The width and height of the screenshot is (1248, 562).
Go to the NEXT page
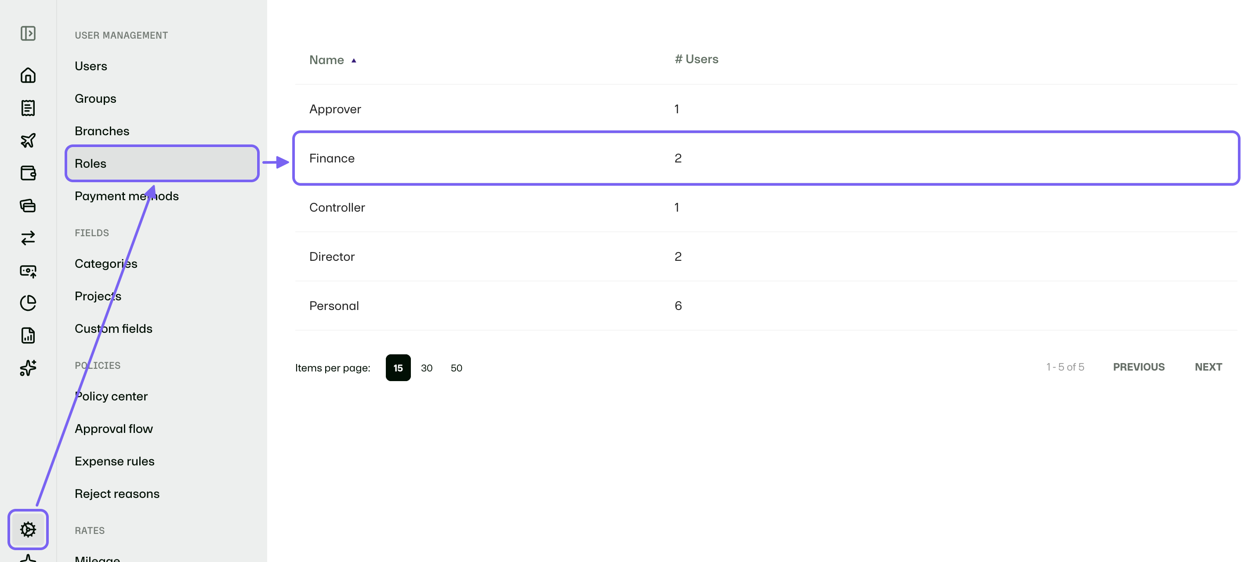pyautogui.click(x=1208, y=367)
